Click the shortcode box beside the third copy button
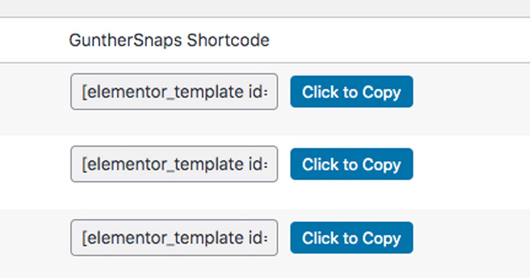Image resolution: width=530 pixels, height=278 pixels. (x=174, y=238)
